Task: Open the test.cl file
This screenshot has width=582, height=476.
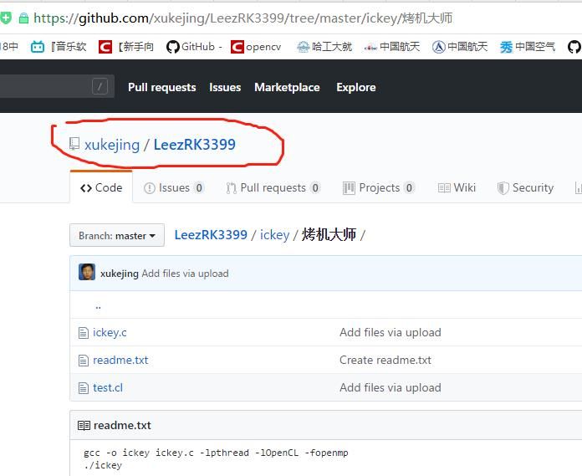Action: coord(108,388)
